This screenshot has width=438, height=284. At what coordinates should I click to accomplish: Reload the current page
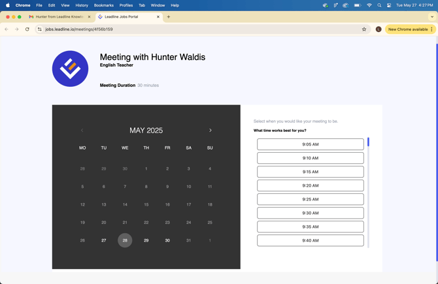click(x=27, y=29)
